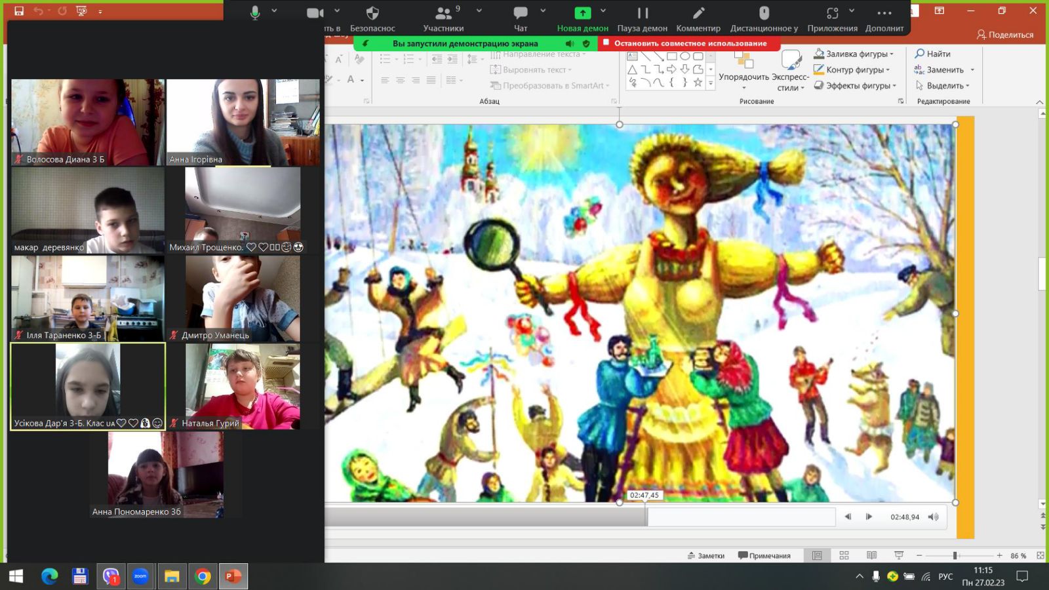Click Поделиться share button in PowerPoint

[x=1004, y=35]
